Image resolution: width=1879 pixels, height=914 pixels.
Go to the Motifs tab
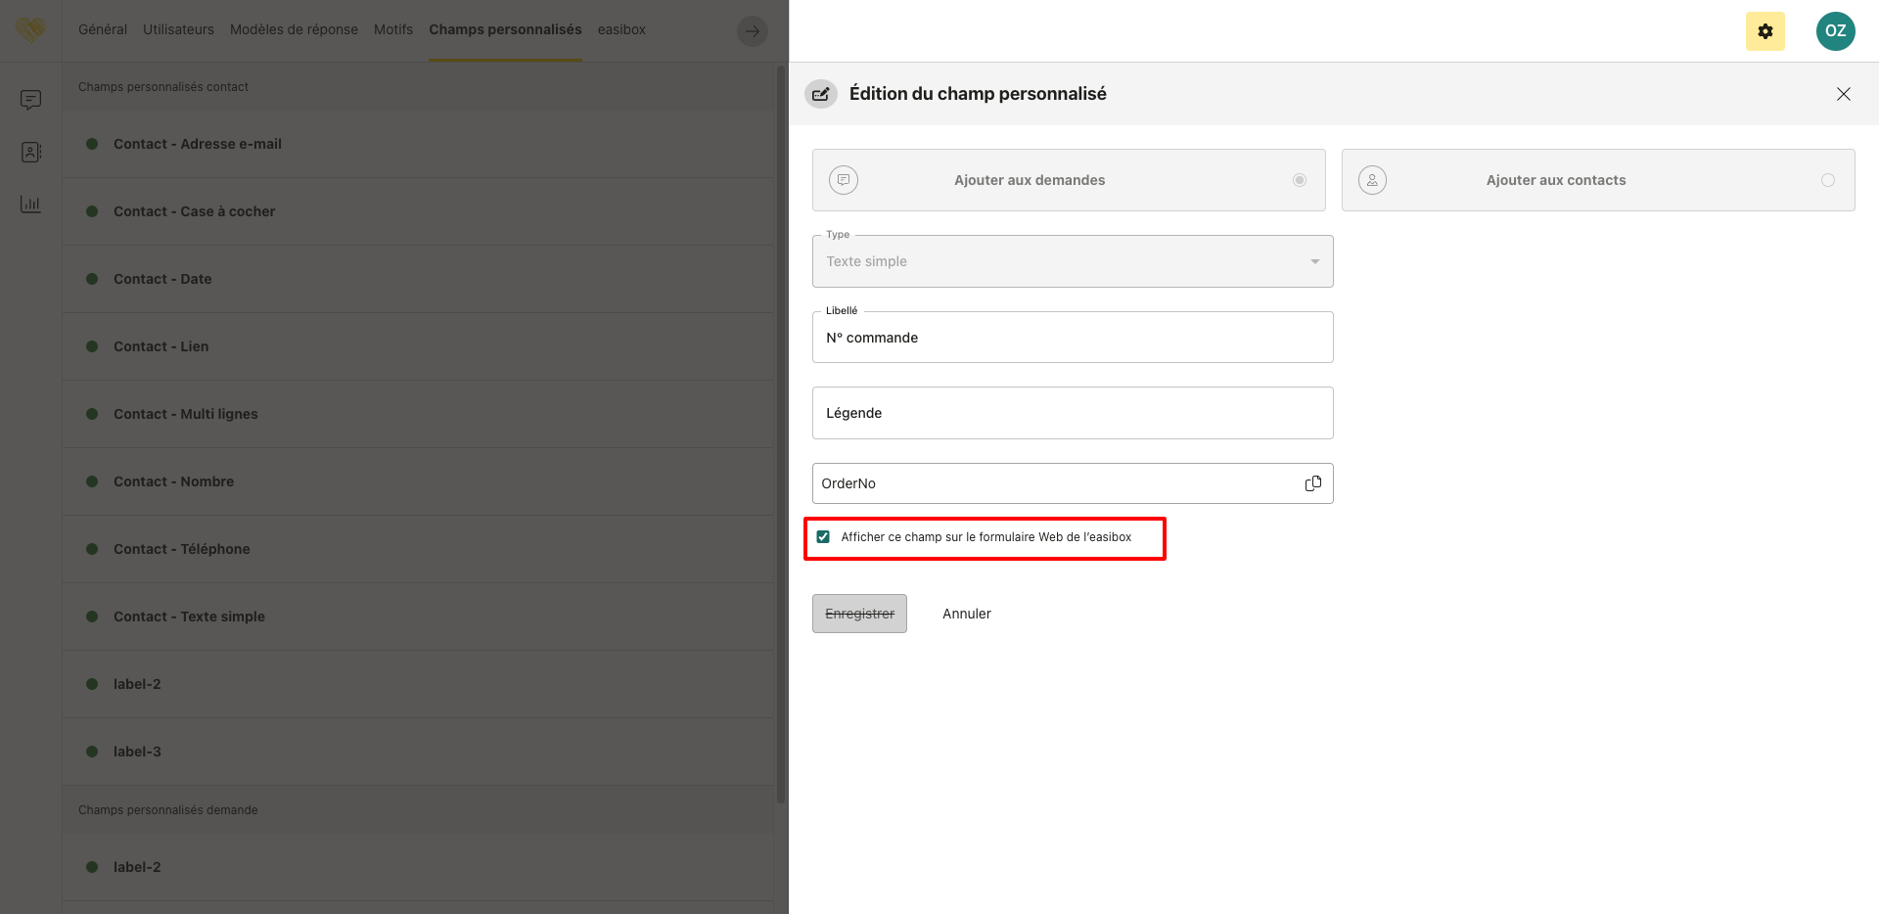click(393, 29)
